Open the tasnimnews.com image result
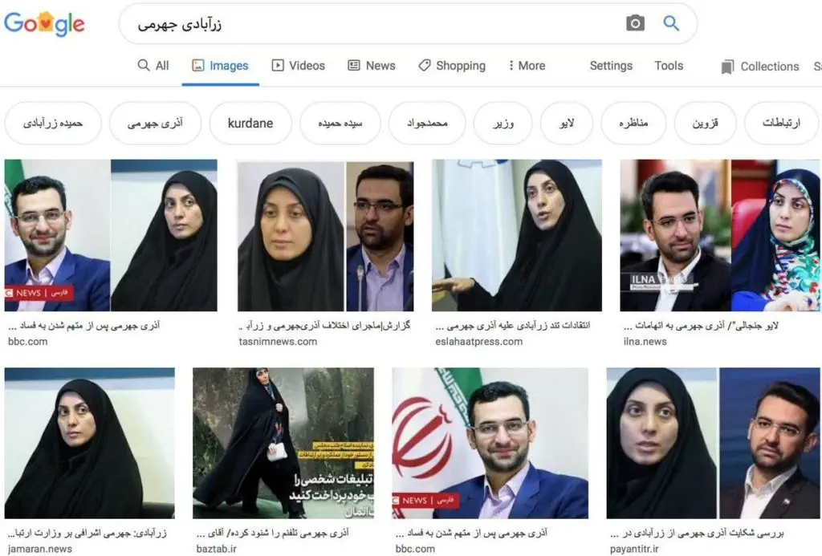The width and height of the screenshot is (822, 556). (x=325, y=236)
